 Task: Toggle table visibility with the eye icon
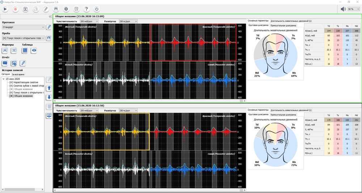point(34,51)
